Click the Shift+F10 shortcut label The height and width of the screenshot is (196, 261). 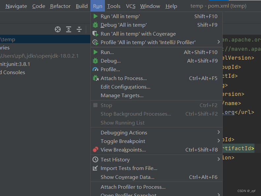(206, 16)
